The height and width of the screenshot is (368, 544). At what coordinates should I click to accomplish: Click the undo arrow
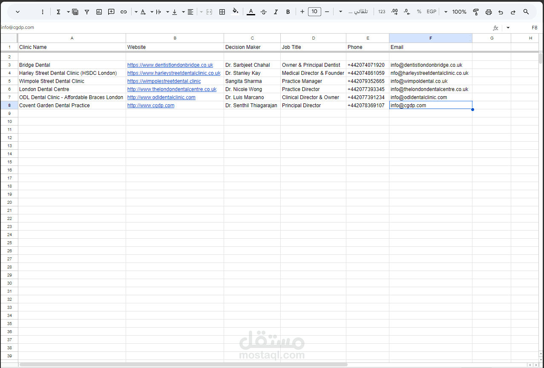[x=501, y=12]
